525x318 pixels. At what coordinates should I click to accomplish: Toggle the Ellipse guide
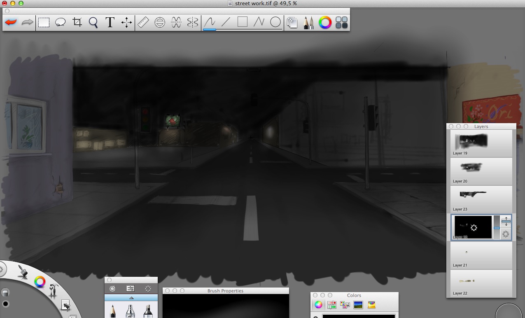(x=160, y=22)
